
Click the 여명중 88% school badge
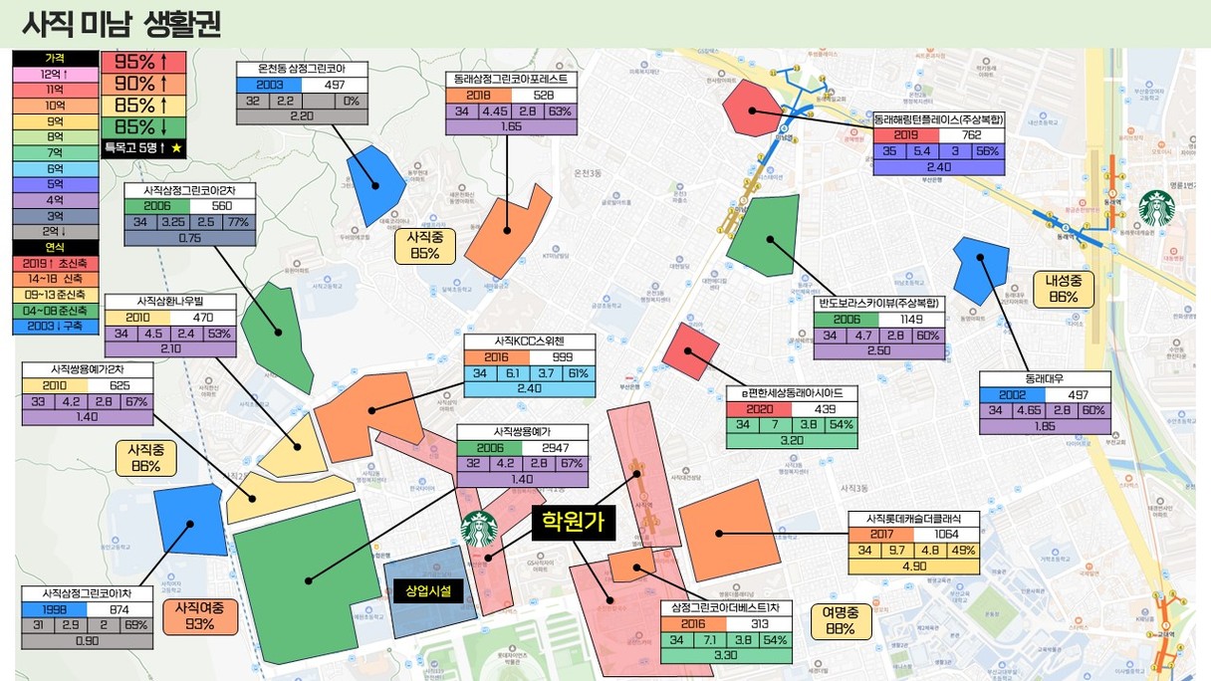tap(841, 621)
